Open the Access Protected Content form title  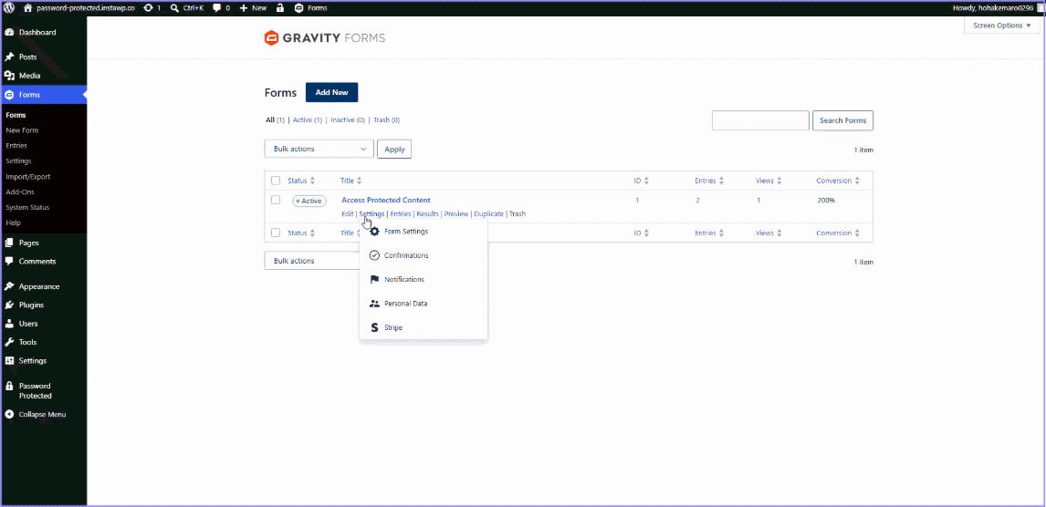(385, 200)
